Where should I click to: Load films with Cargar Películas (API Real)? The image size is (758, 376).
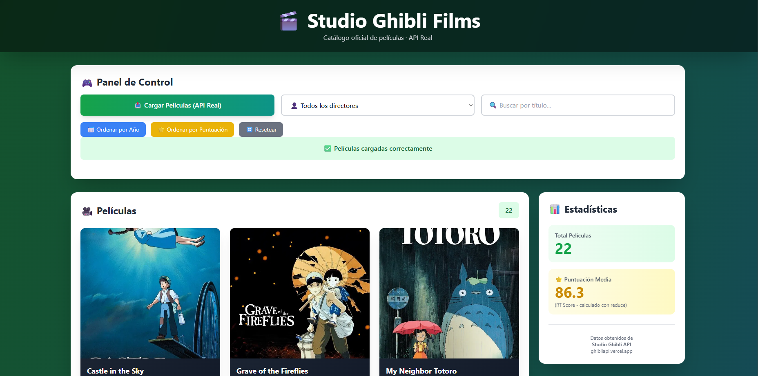coord(177,105)
